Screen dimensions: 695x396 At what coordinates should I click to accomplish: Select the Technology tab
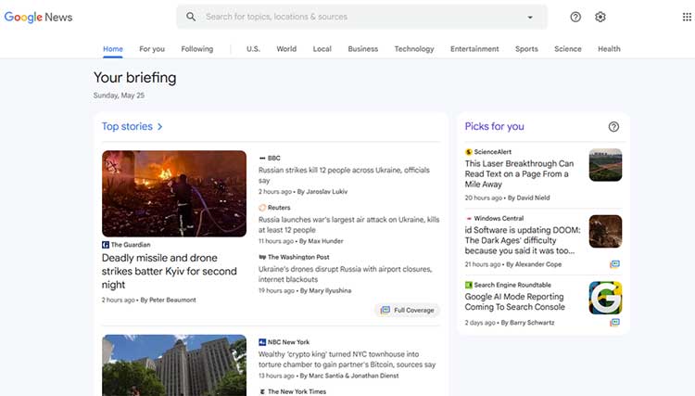coord(414,49)
